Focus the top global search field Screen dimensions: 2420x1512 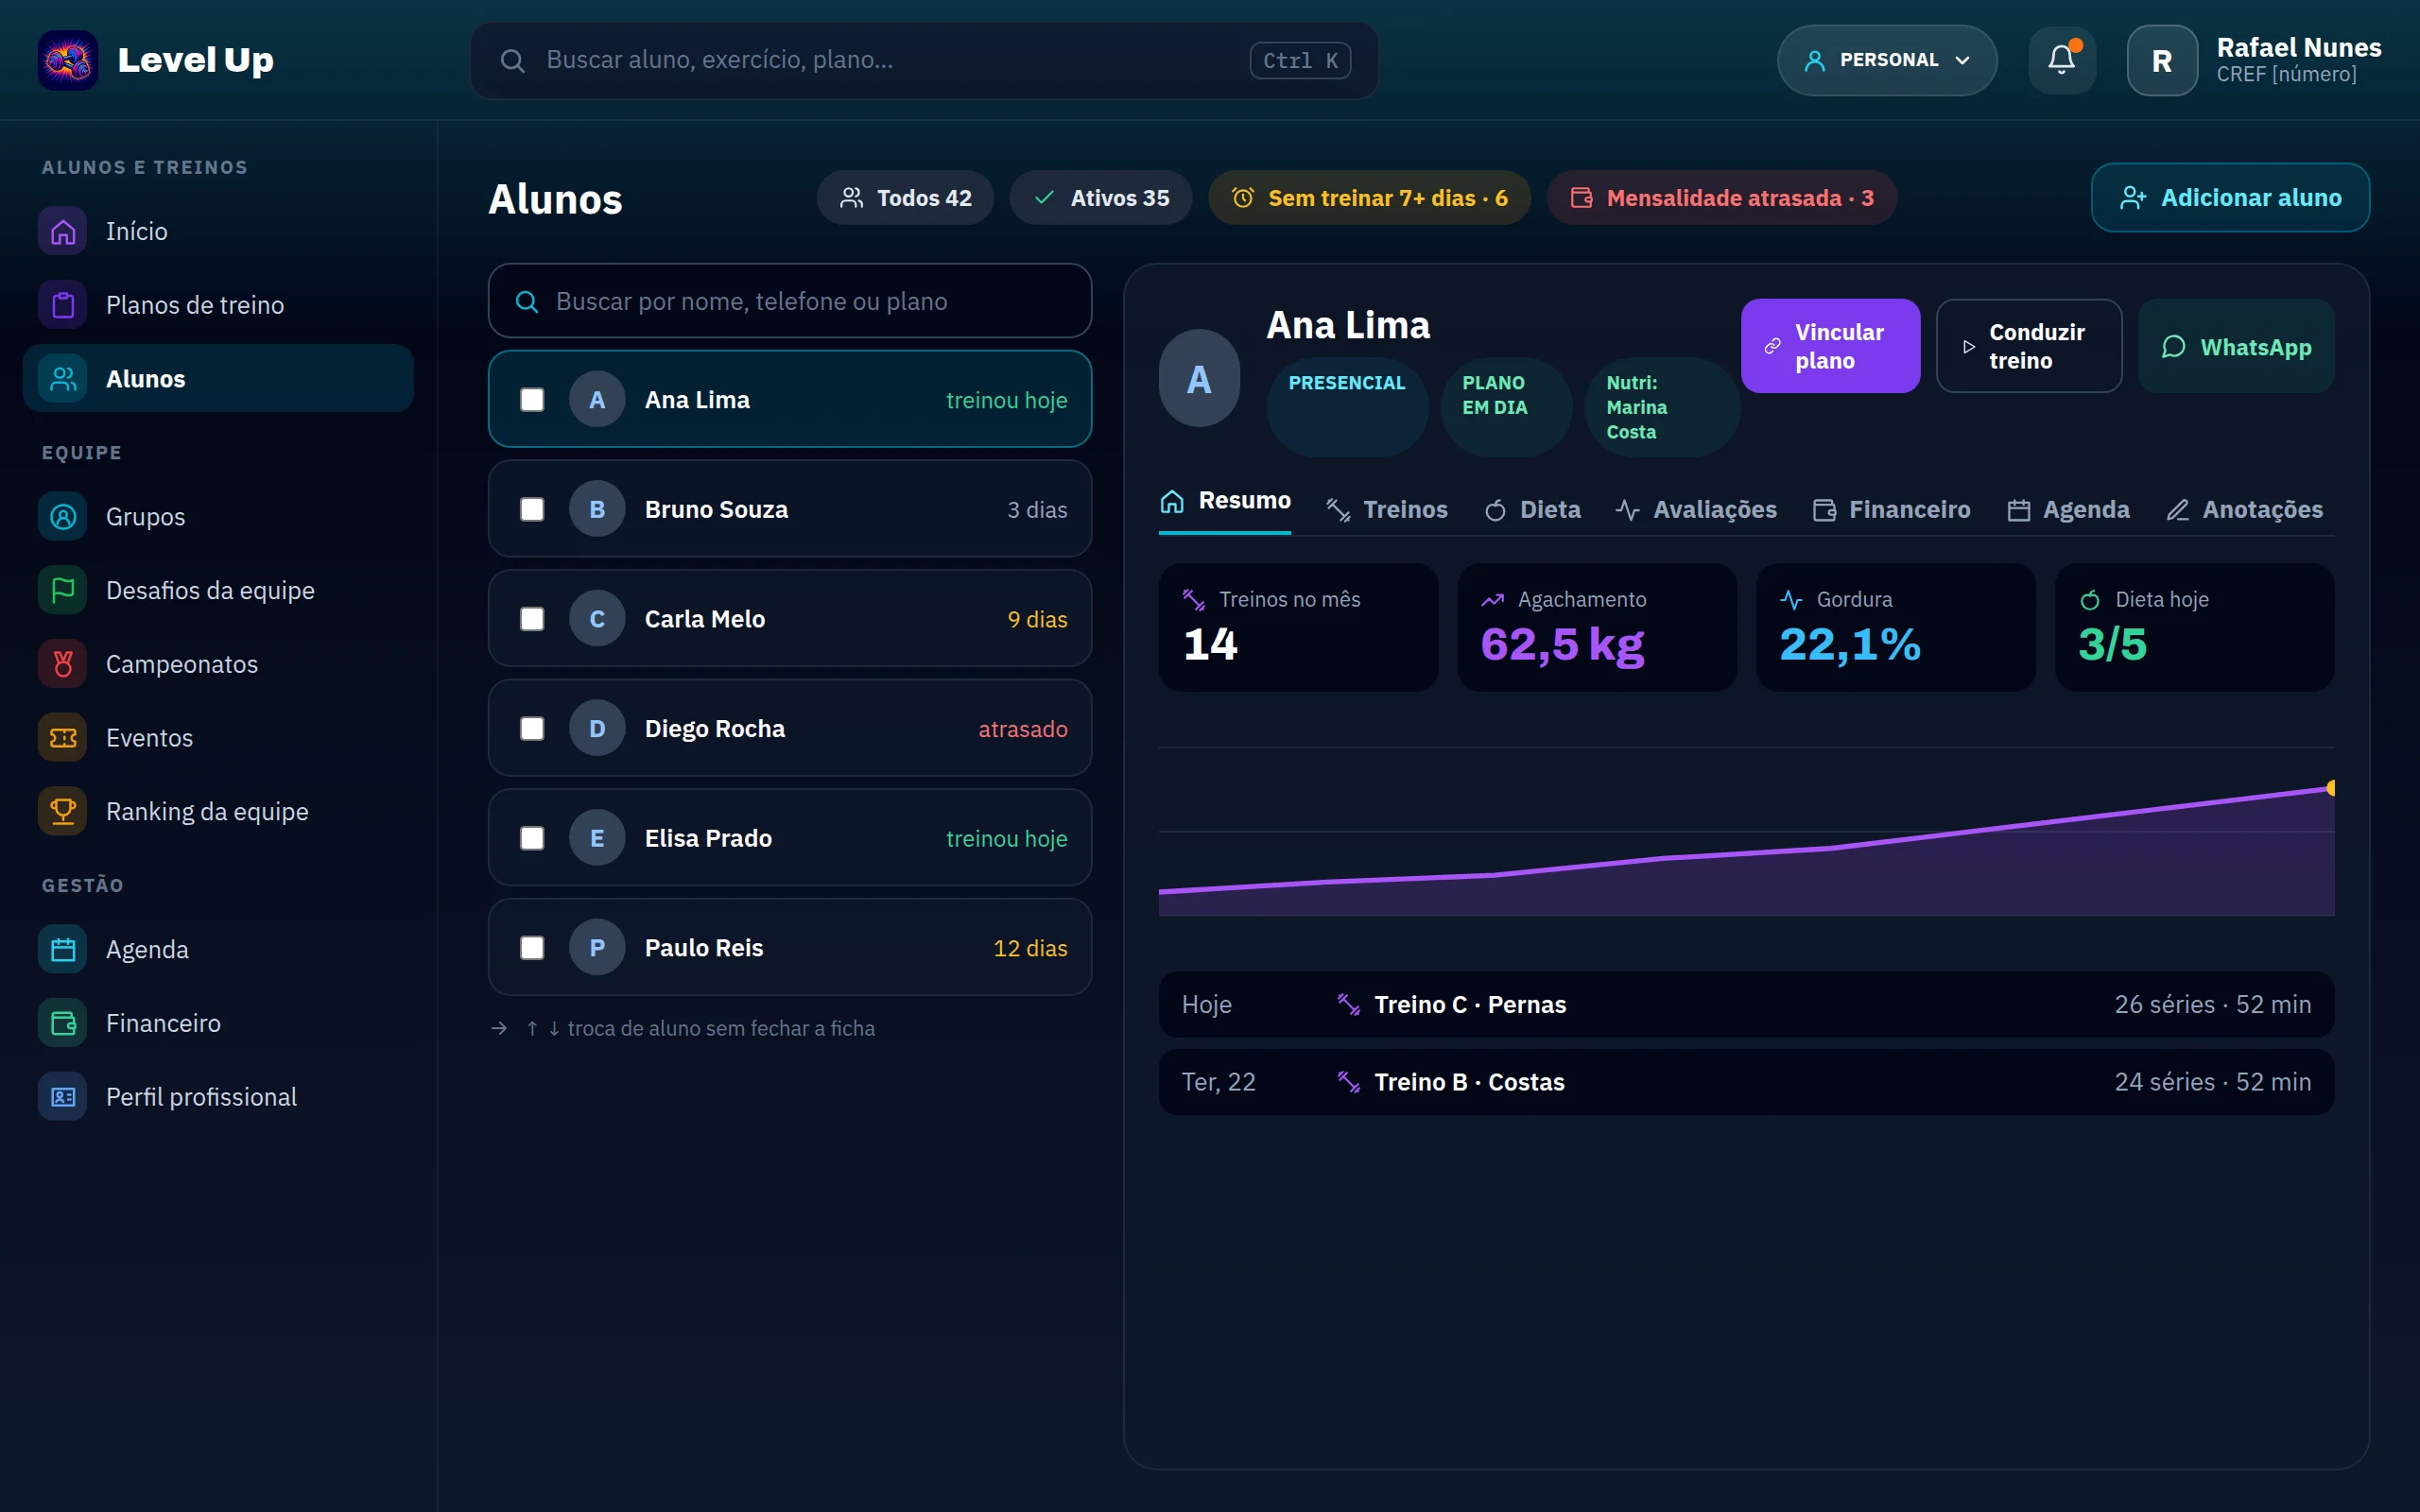924,60
